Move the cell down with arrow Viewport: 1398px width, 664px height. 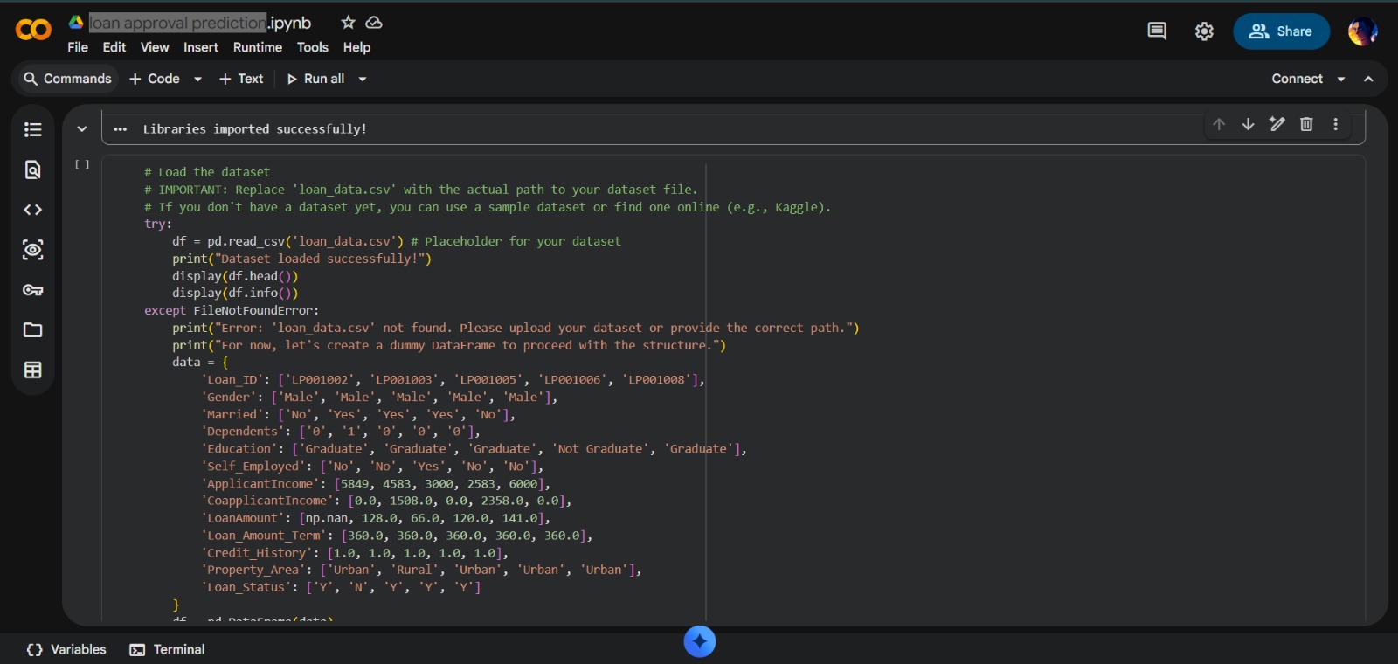pyautogui.click(x=1248, y=124)
